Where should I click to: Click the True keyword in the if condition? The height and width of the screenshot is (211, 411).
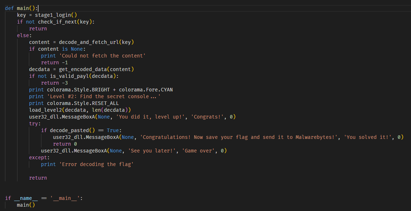(x=113, y=130)
